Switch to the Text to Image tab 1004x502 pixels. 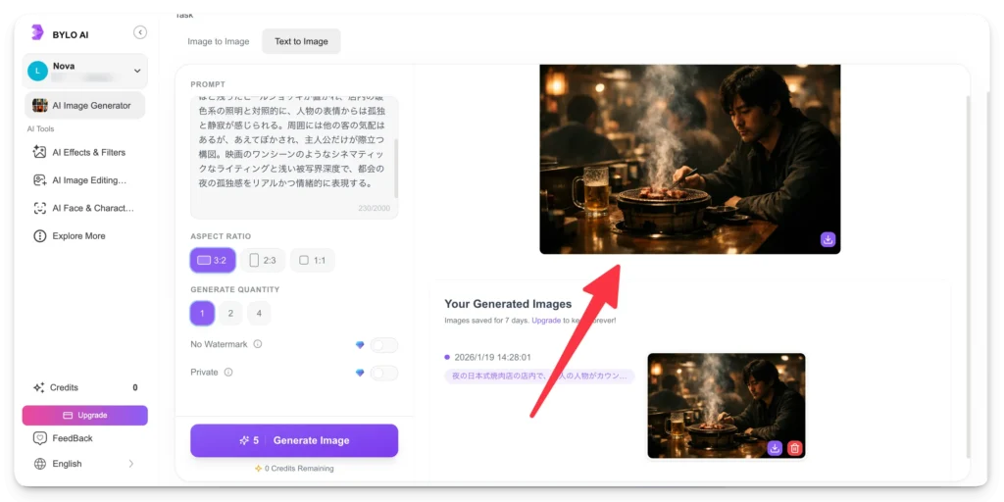[301, 41]
